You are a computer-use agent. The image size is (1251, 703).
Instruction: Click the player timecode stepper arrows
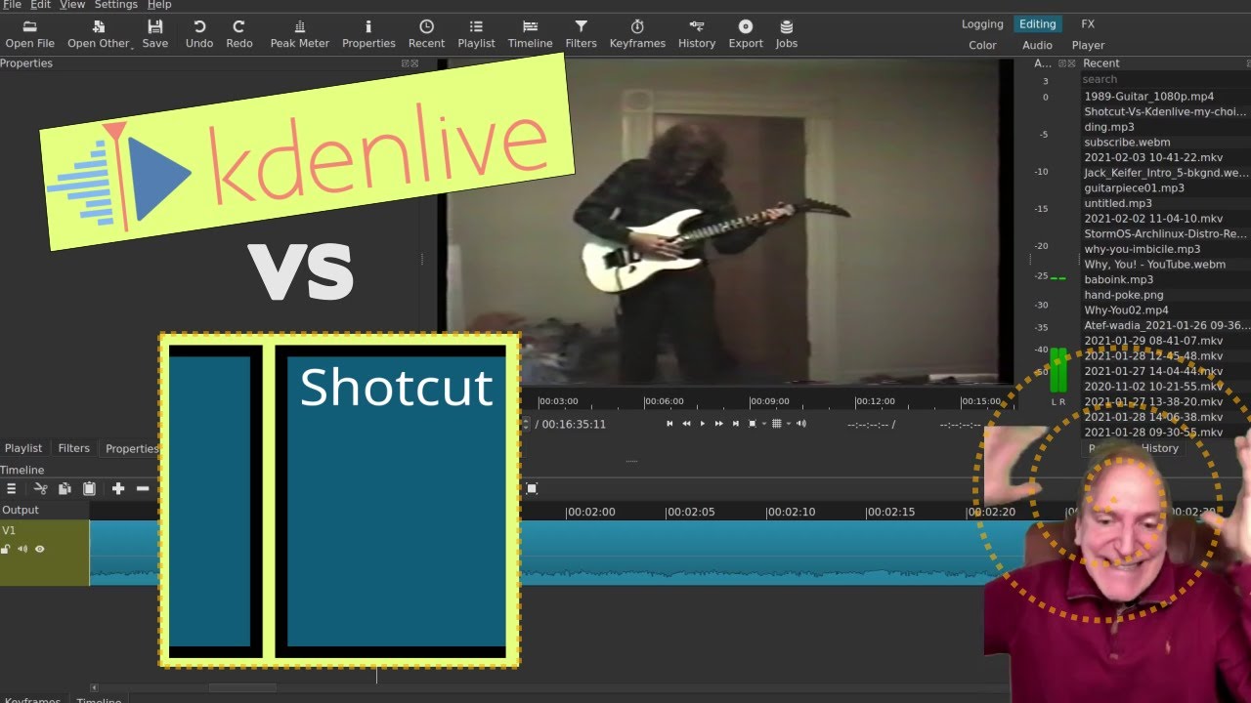[527, 424]
